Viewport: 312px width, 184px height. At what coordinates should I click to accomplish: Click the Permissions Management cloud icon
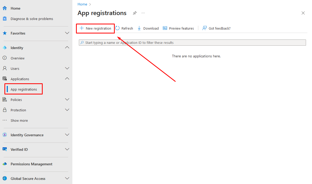point(5,164)
